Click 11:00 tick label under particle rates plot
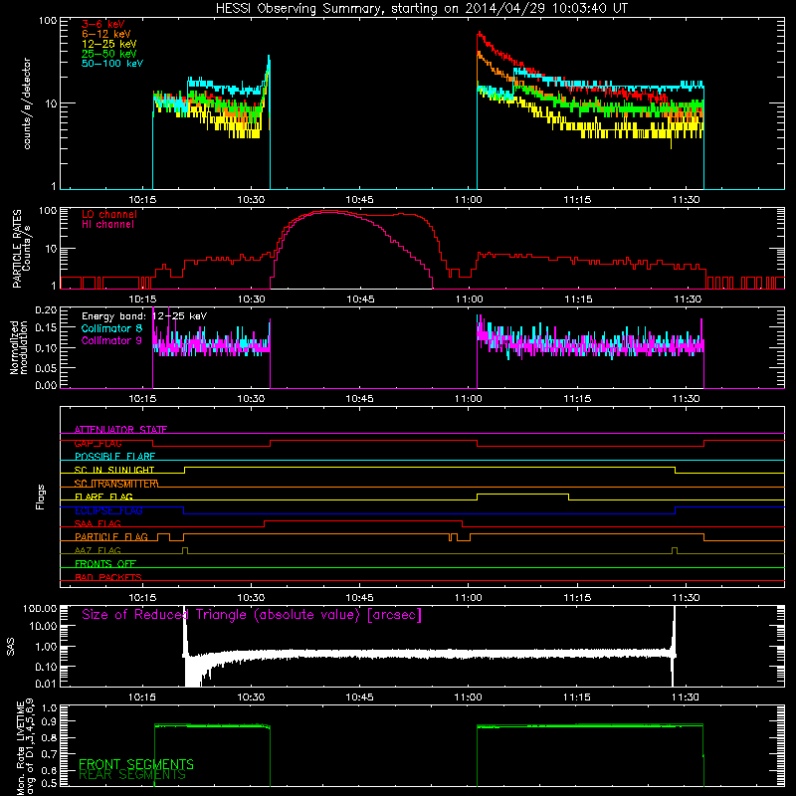 coord(469,299)
